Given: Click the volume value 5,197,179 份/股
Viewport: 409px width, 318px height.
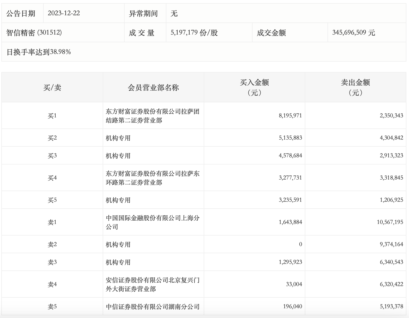Looking at the screenshot, I should (194, 33).
